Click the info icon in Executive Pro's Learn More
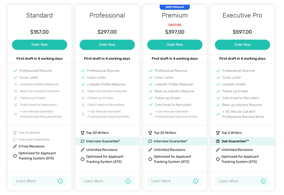The image size is (284, 195). [263, 181]
